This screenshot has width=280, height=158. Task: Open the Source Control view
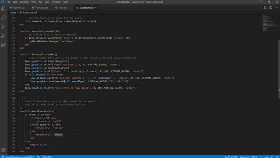3,27
